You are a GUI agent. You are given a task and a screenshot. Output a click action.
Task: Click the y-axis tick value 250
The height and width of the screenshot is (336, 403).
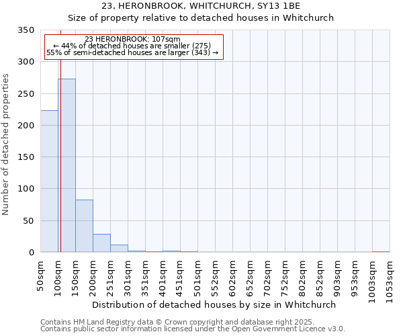pyautogui.click(x=26, y=93)
